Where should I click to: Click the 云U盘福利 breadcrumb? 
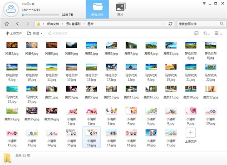(74, 24)
